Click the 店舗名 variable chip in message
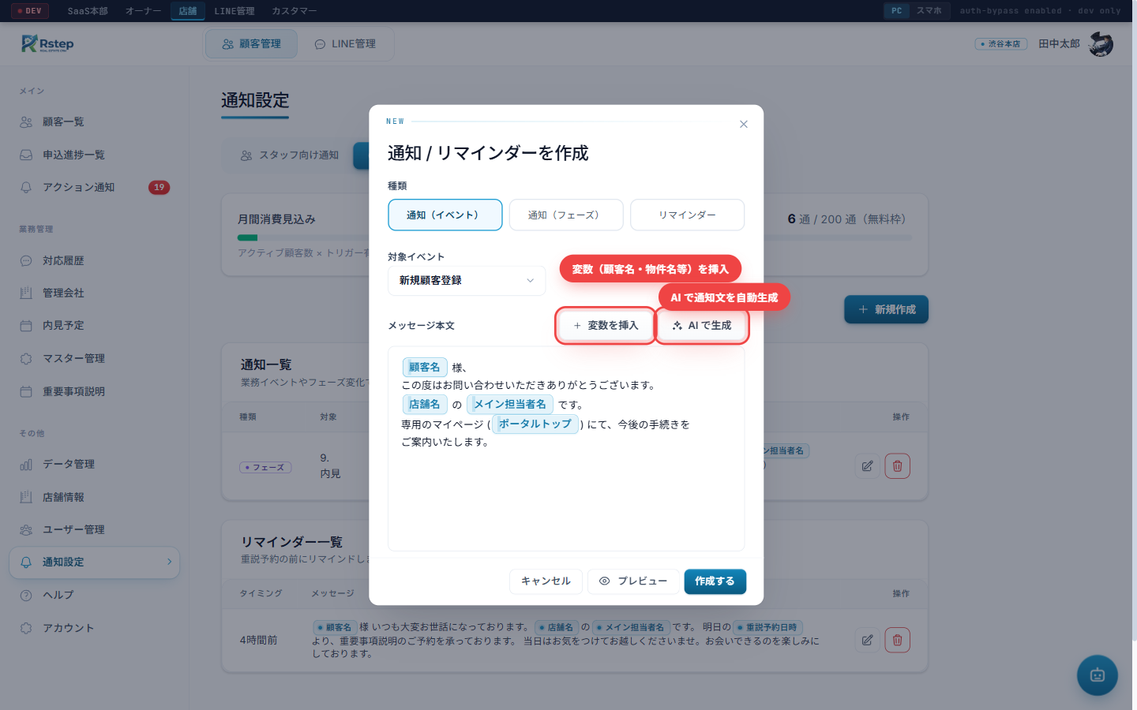 [x=425, y=404]
